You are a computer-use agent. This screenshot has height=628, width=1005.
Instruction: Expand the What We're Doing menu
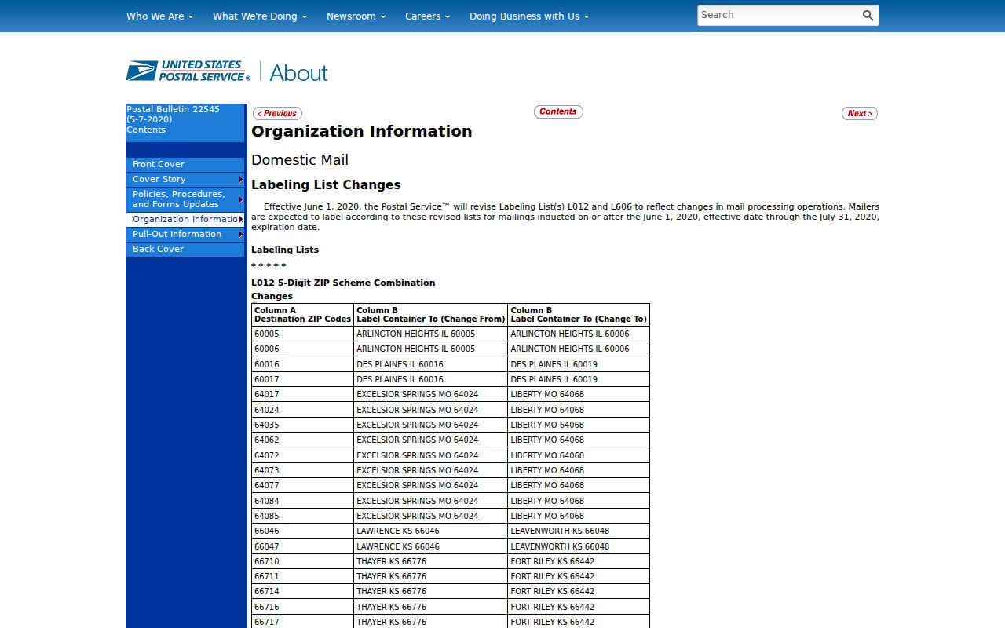click(260, 16)
